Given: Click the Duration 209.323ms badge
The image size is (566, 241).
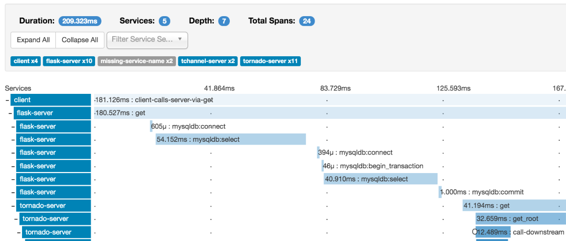Looking at the screenshot, I should click(x=80, y=21).
